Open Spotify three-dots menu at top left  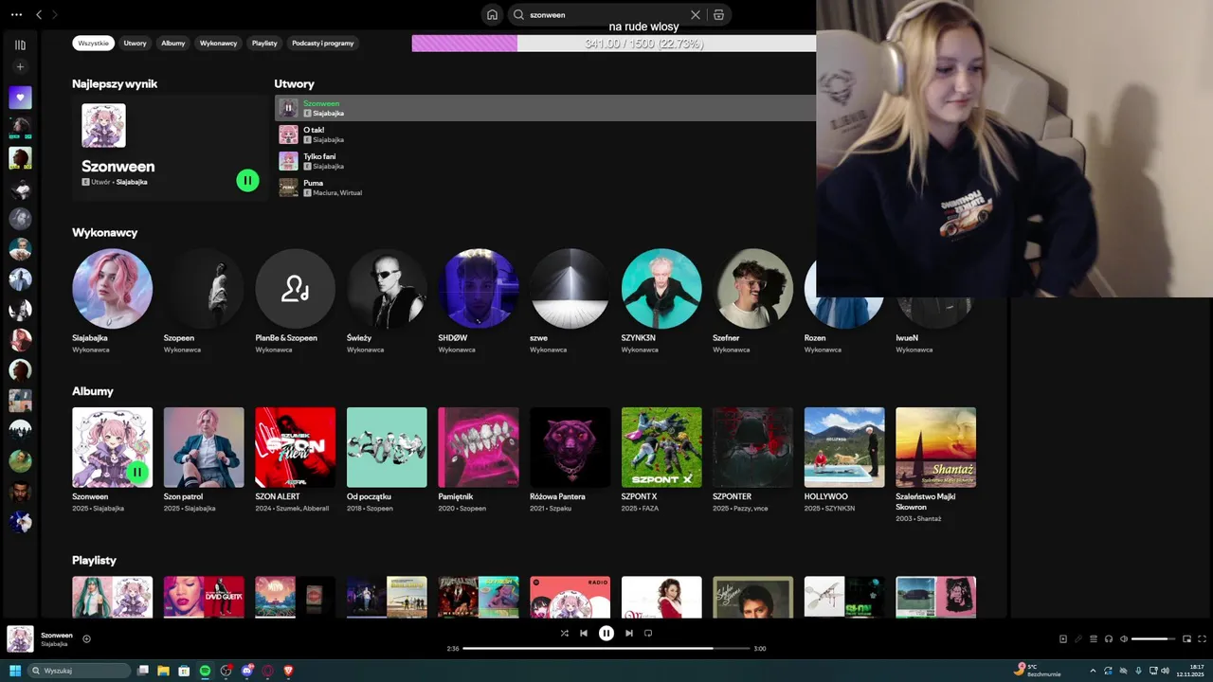coord(16,15)
